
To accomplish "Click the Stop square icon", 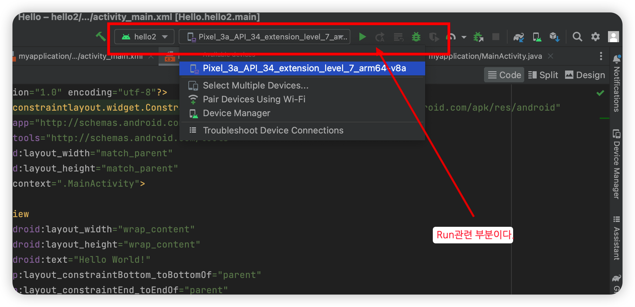I will [x=496, y=37].
